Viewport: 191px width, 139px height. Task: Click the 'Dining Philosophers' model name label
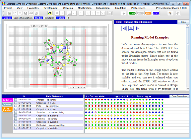click(x=23, y=18)
